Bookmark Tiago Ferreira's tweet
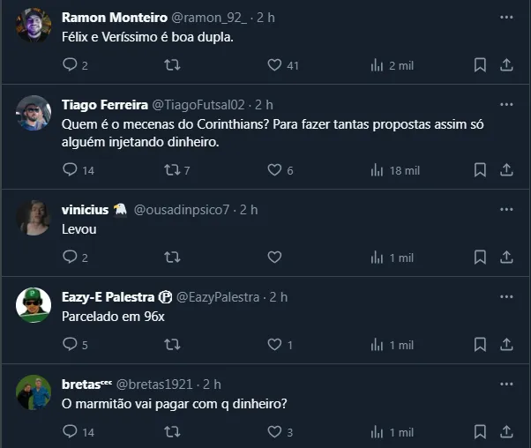This screenshot has width=531, height=448. (x=480, y=170)
